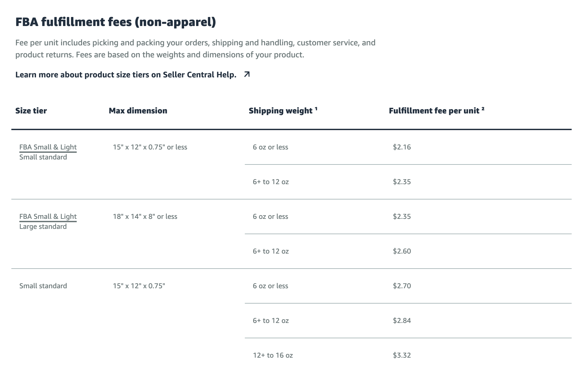Click 'Small standard' tier without FBA link
The width and height of the screenshot is (579, 371).
[43, 286]
